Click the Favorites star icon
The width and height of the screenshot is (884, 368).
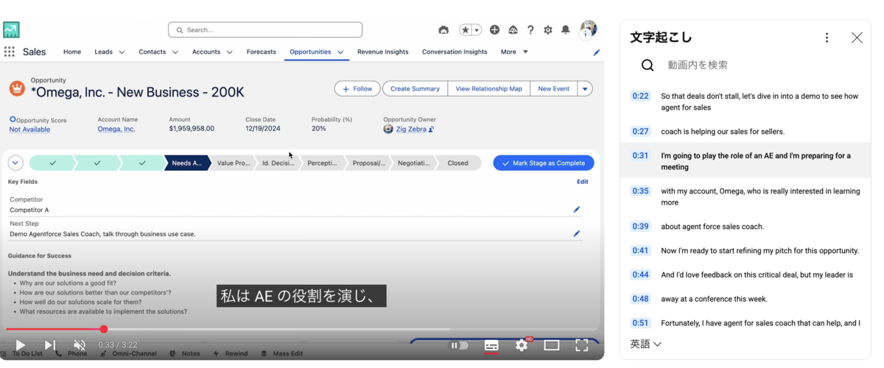click(x=465, y=30)
